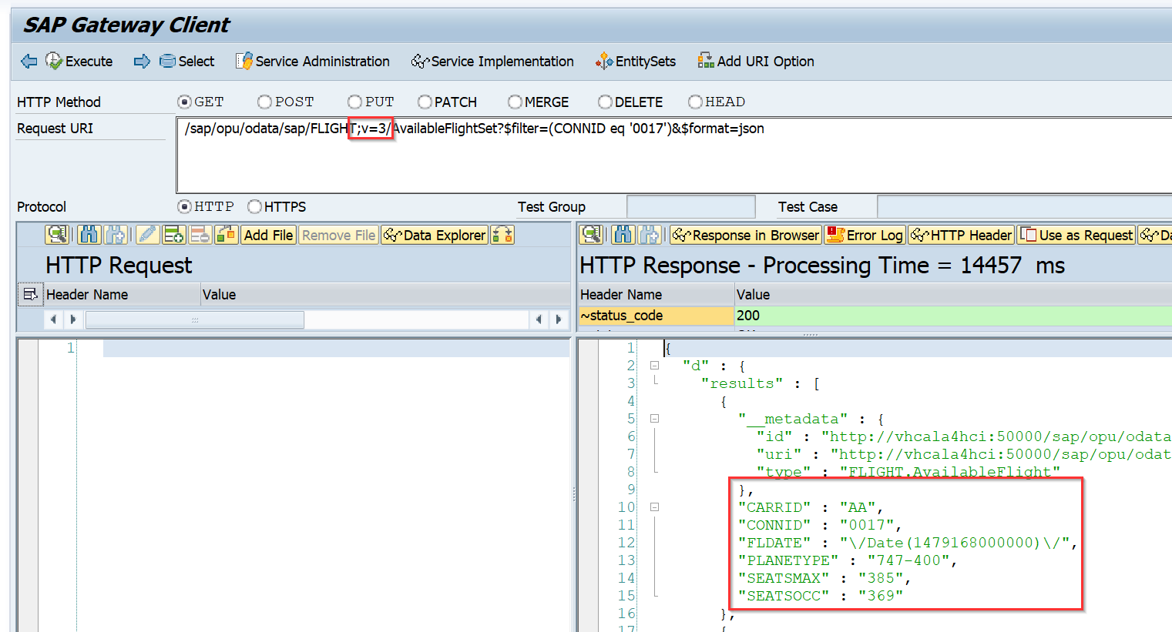
Task: Click the layout switch icon beside Data Explorer
Action: pyautogui.click(x=502, y=235)
